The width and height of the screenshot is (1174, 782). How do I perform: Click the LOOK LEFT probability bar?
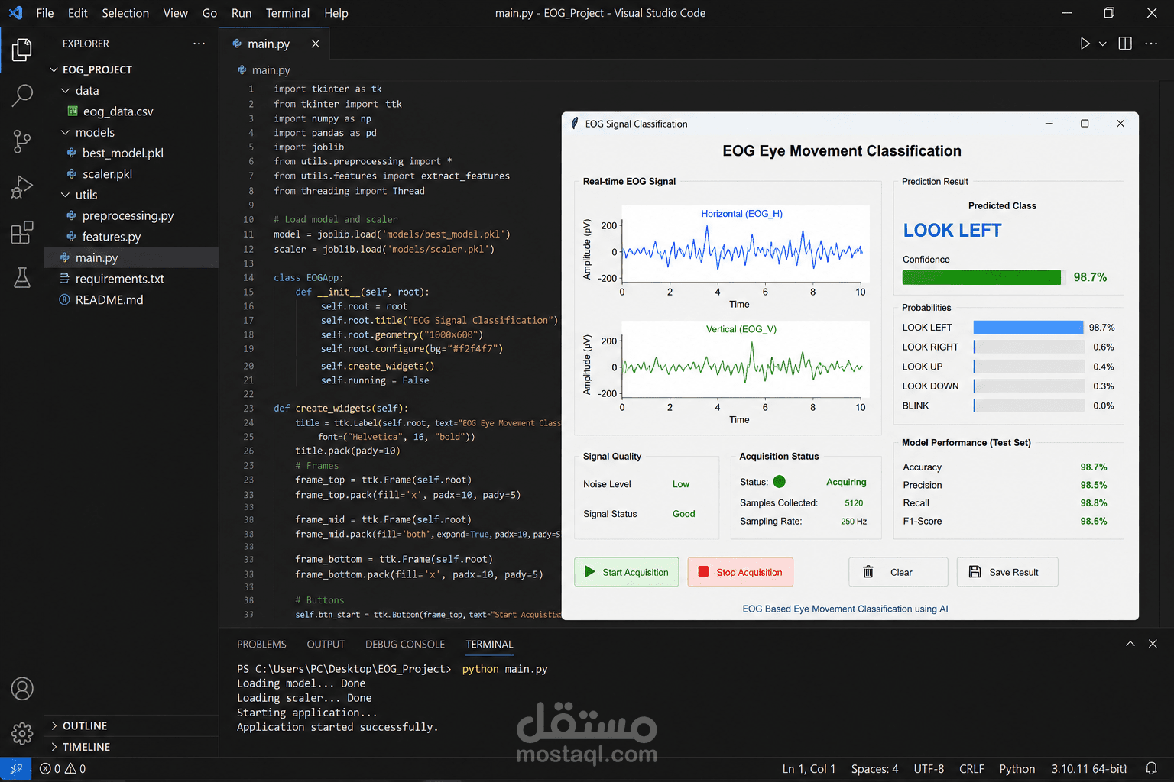(x=1028, y=327)
